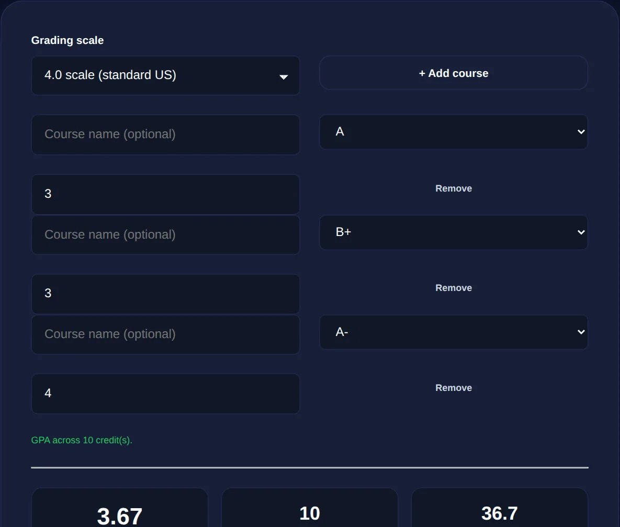Screen dimensions: 620x527
Task: Remove the course graded A-
Action: (x=453, y=388)
